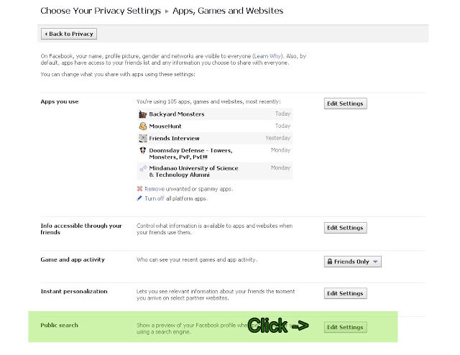Click the Mindanao University alumni app icon
Viewport: 460px width, 355px height.
[143, 168]
